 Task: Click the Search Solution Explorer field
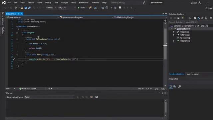191,22
